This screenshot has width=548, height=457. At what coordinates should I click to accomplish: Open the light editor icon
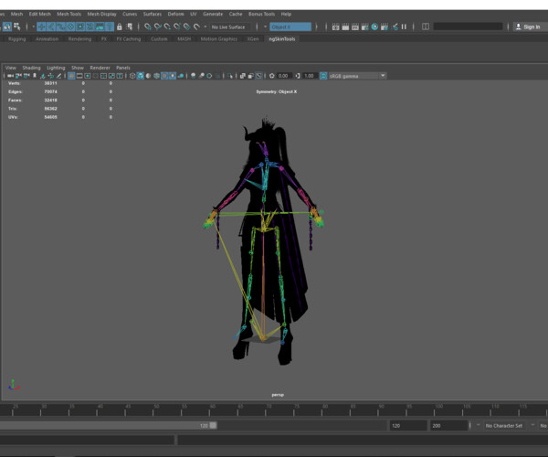[395, 27]
